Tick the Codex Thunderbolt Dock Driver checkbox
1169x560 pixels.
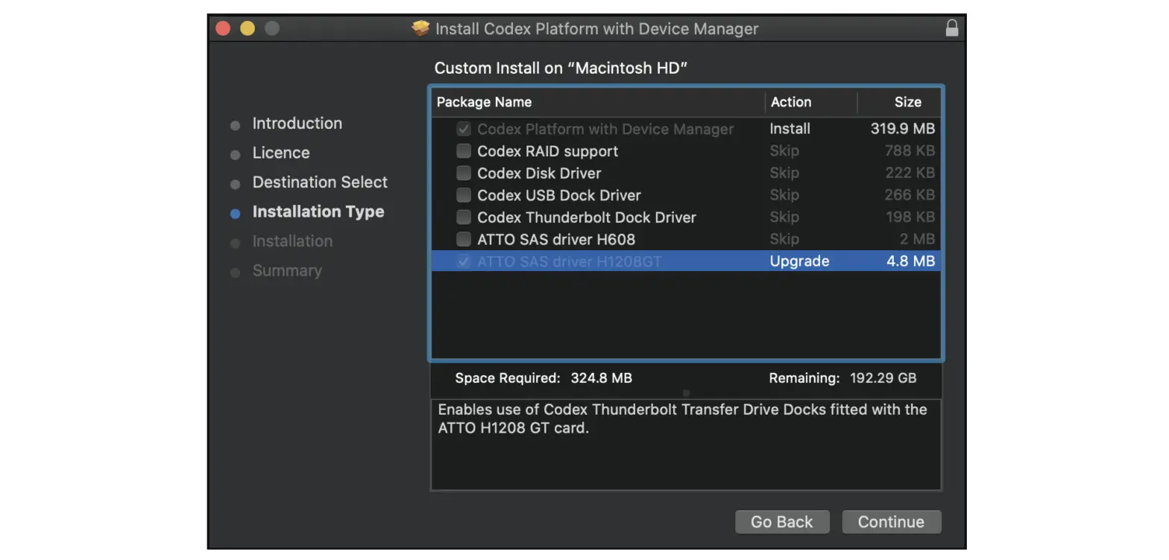click(x=464, y=217)
